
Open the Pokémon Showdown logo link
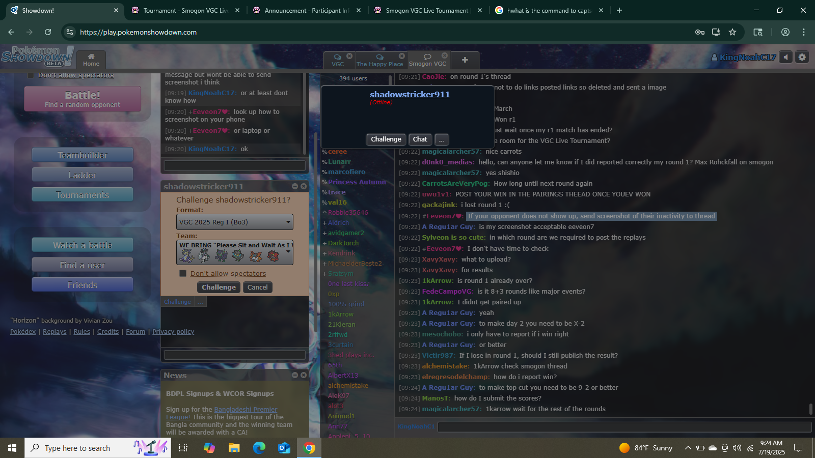click(x=37, y=56)
